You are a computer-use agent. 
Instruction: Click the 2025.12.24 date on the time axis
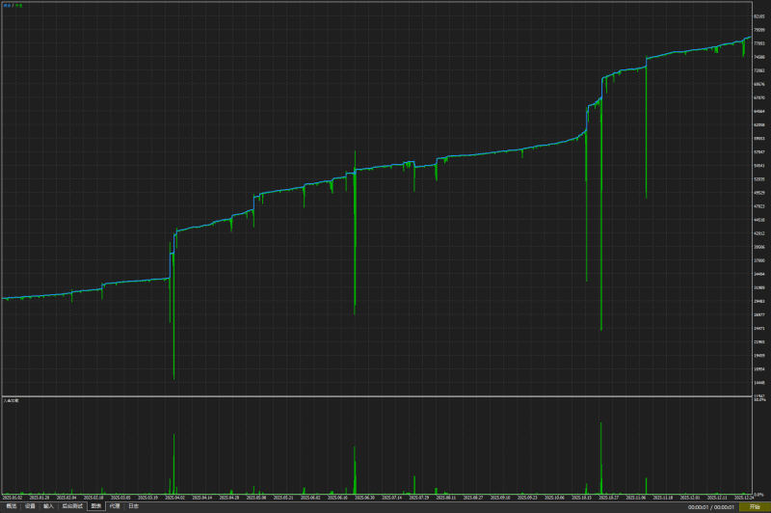tap(744, 498)
